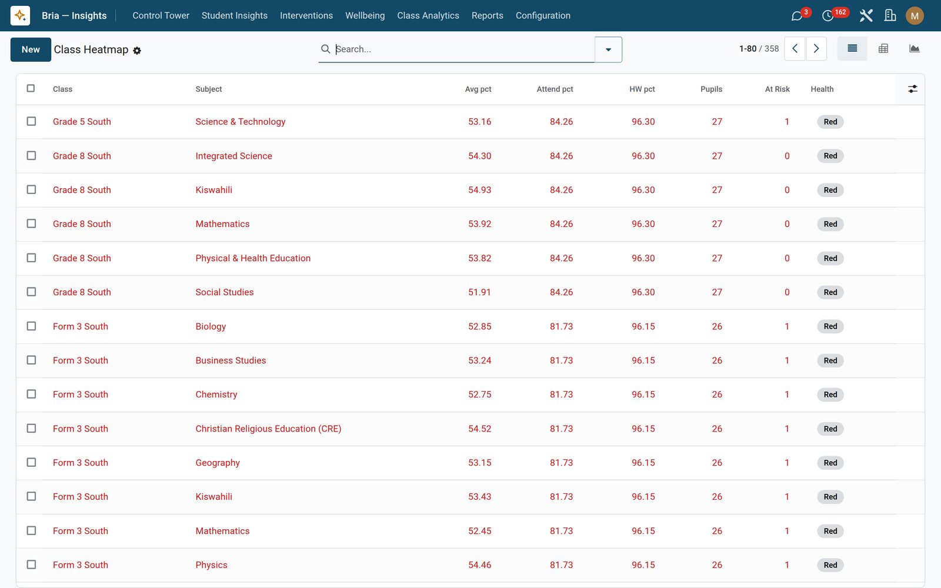941x588 pixels.
Task: Check the Grade 5 South Science row
Action: coord(31,121)
